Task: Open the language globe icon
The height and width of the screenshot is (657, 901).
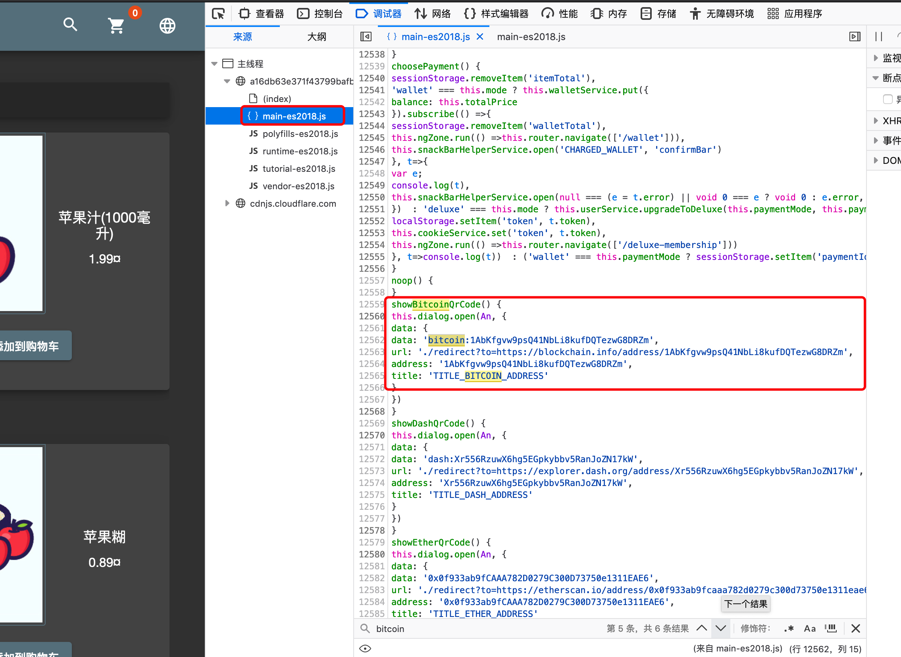Action: [x=167, y=26]
